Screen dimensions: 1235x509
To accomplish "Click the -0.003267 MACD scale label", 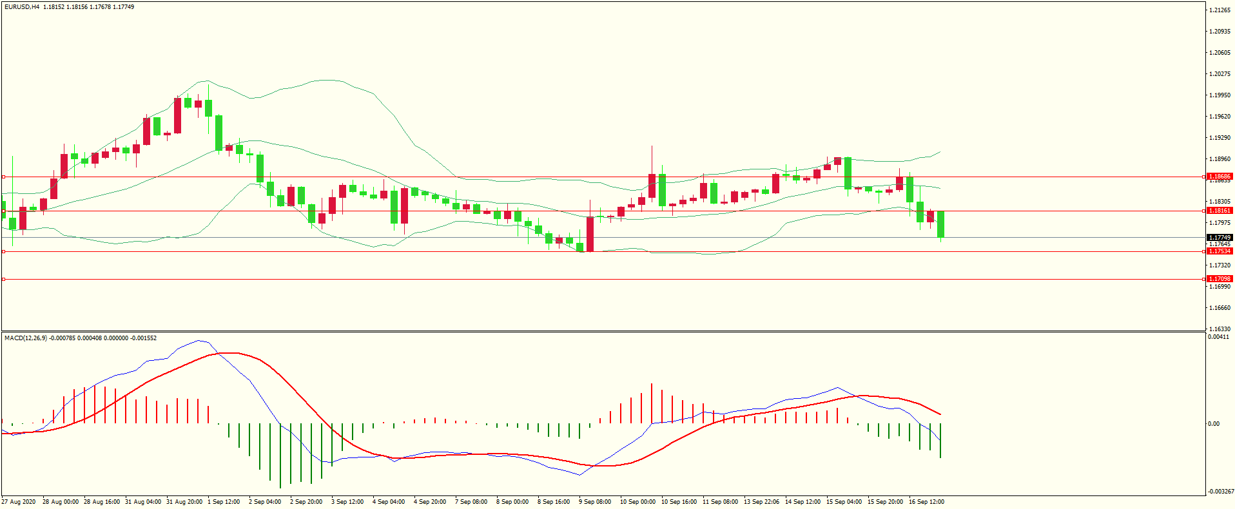I will pyautogui.click(x=1220, y=492).
